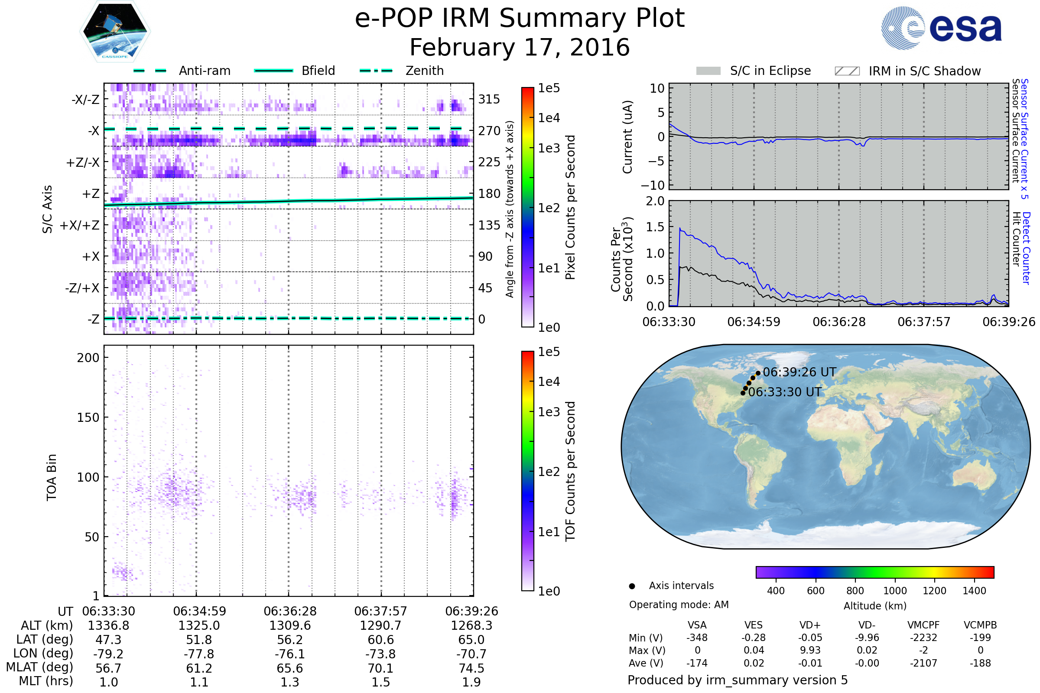
Task: Click the gray S/C in Eclipse legend patch
Action: (708, 71)
